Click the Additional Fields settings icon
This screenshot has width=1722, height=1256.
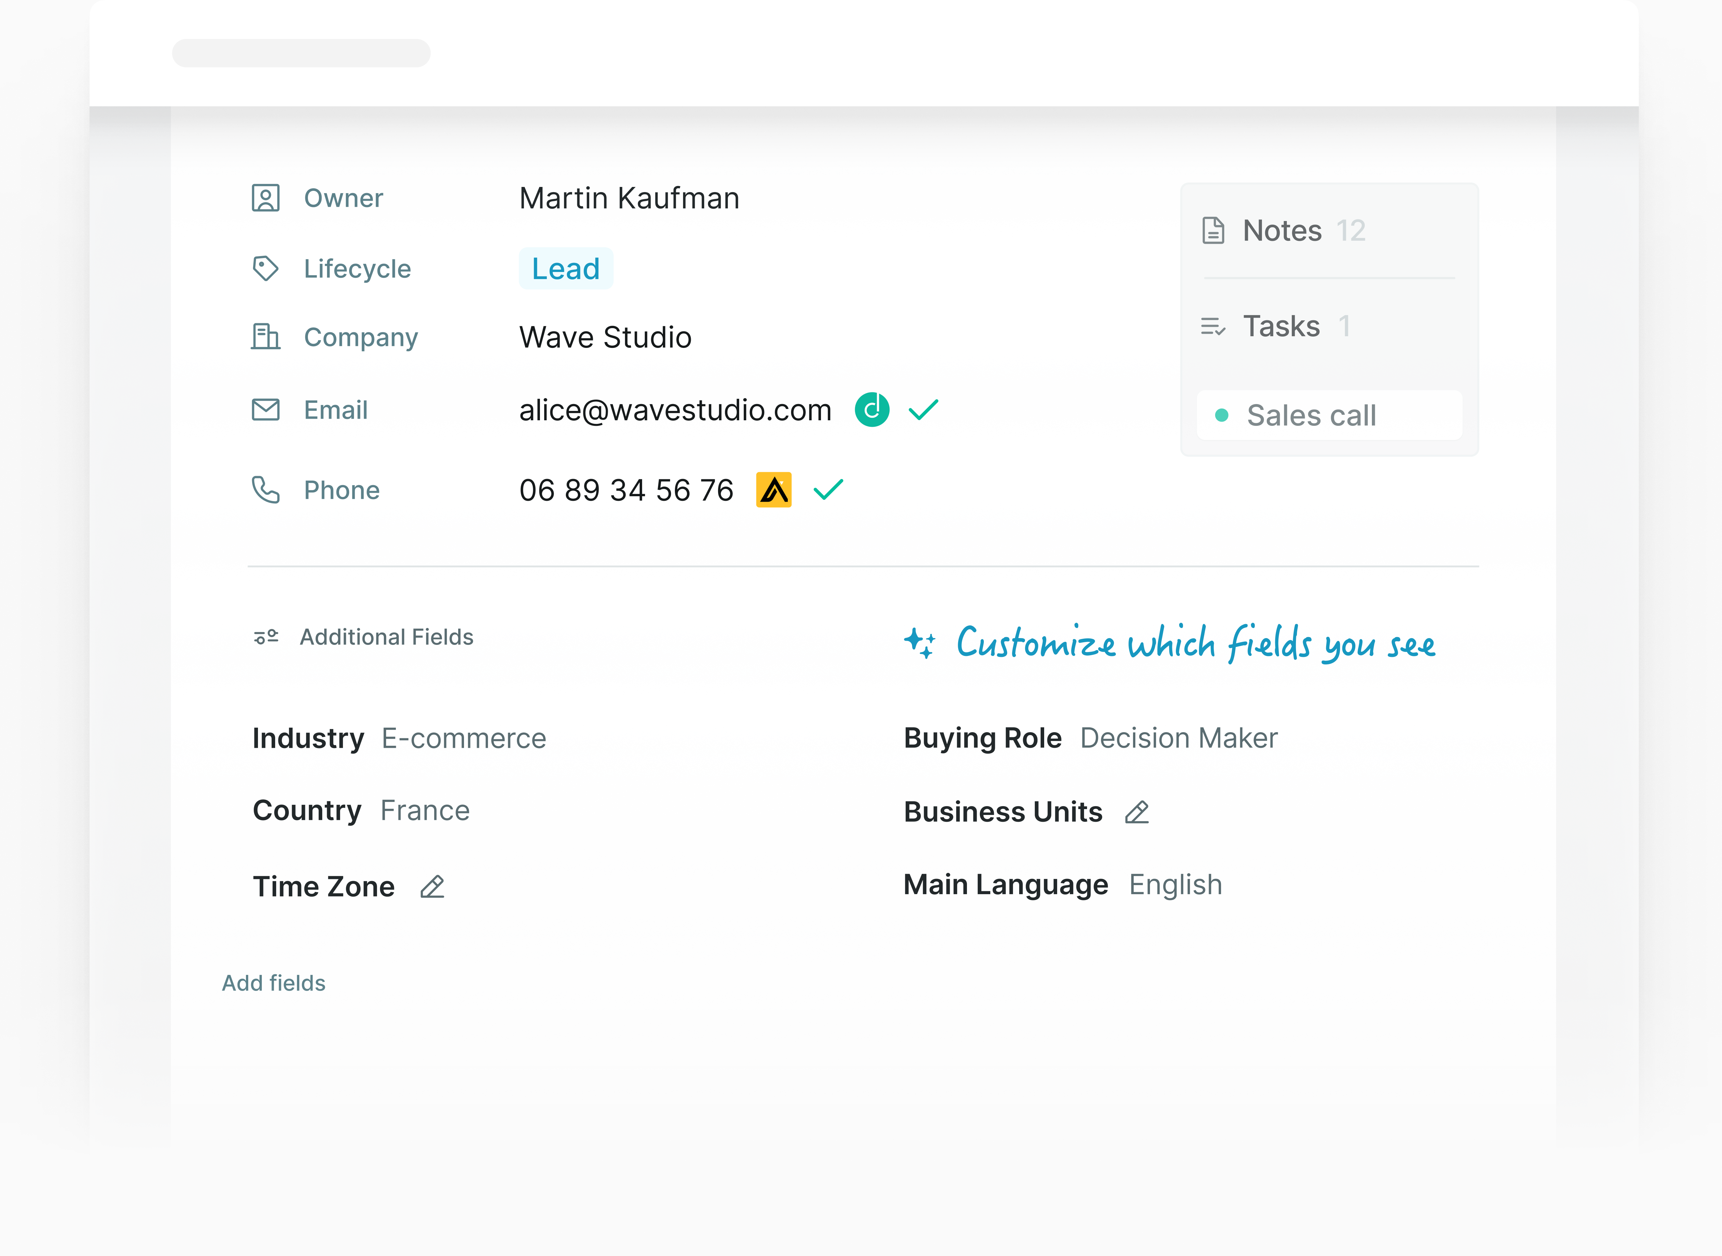(x=266, y=636)
